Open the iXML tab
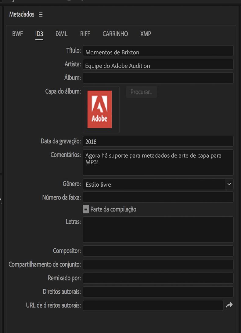241x333 pixels. [x=62, y=34]
